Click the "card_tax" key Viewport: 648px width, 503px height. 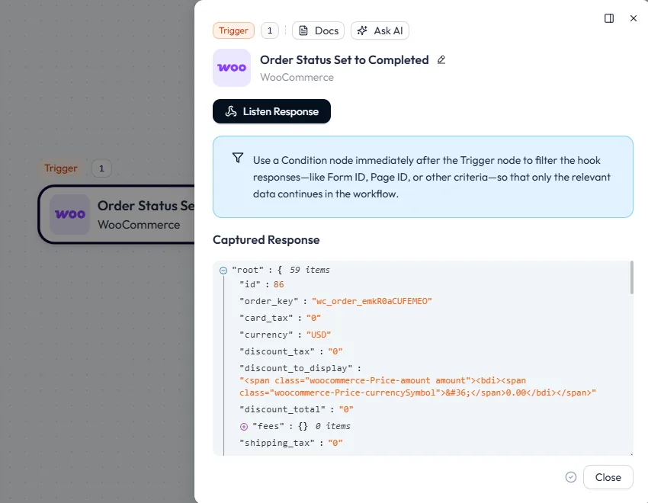266,318
